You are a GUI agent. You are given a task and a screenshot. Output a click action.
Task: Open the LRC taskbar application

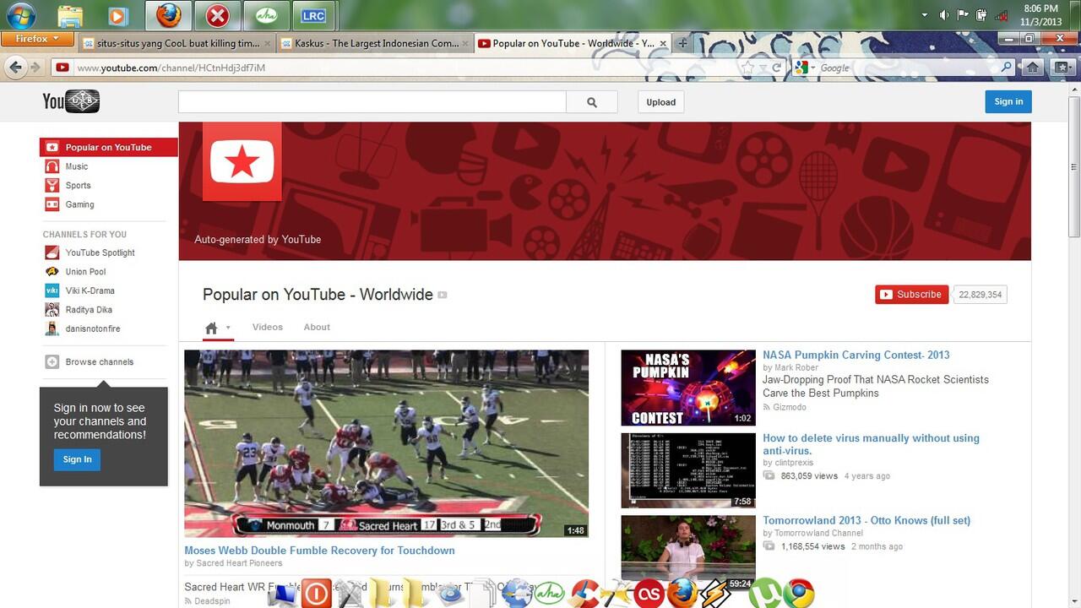click(x=313, y=15)
